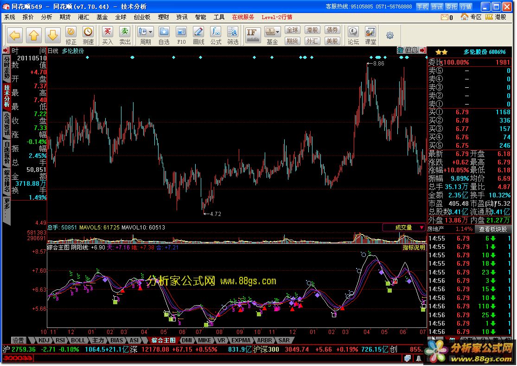The image size is (517, 366).
Task: Select the 画线 drawing tool
Action: pos(198,35)
